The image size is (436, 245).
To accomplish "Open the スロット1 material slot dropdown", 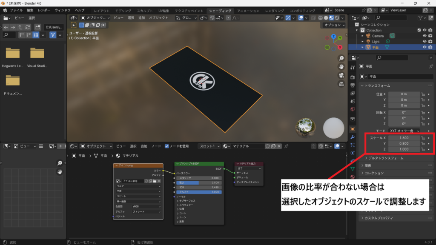I will 209,146.
